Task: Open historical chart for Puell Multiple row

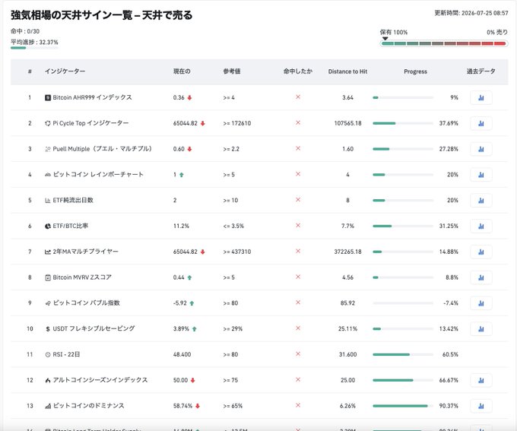Action: 481,149
